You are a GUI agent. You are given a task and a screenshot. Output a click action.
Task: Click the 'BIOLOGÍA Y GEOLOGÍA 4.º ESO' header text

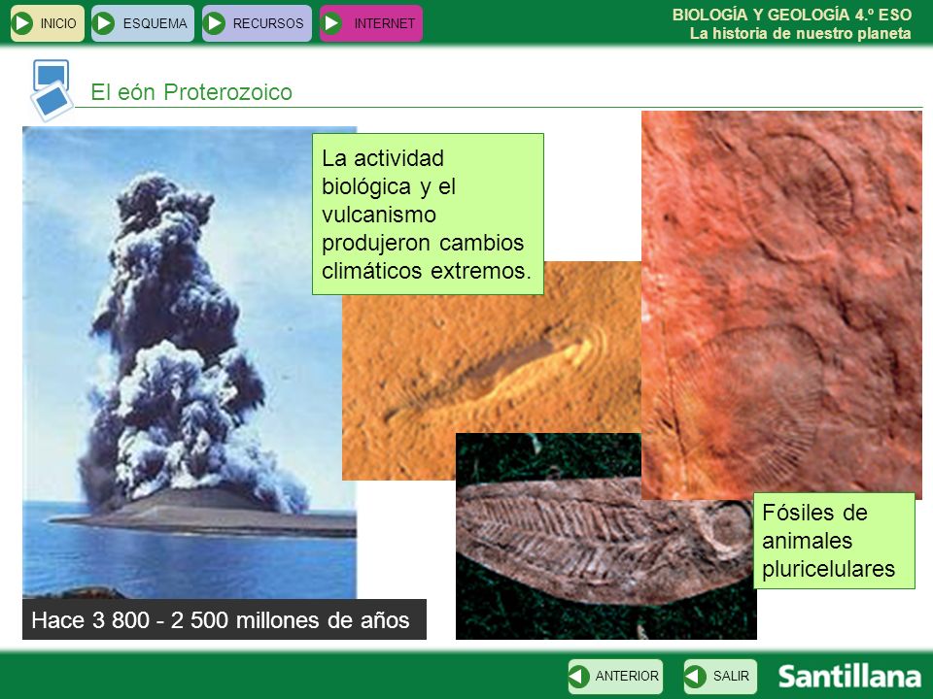(x=791, y=15)
